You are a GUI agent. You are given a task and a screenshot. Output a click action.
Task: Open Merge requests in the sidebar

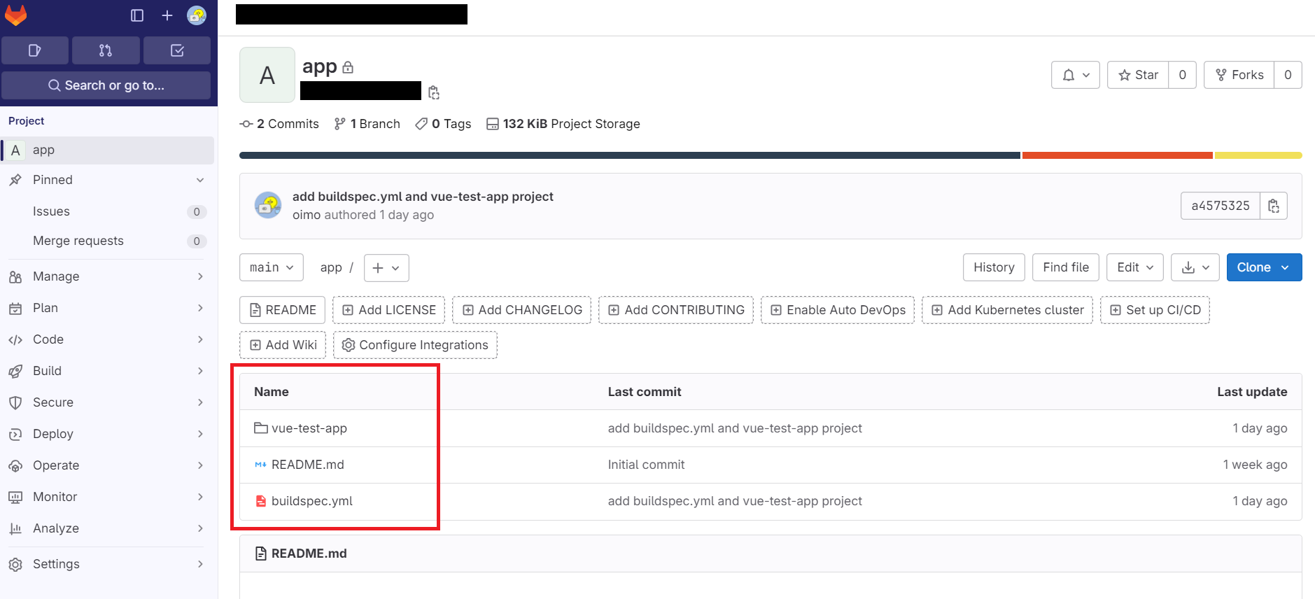tap(108, 241)
